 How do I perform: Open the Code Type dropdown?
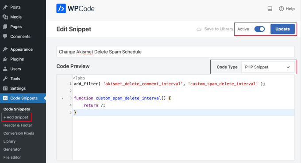(268, 67)
